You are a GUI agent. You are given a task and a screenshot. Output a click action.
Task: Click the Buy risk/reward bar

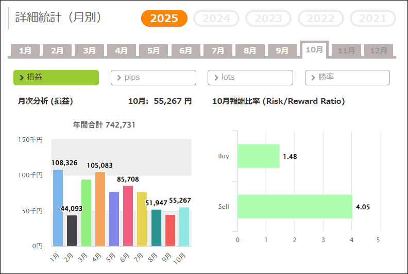point(258,156)
